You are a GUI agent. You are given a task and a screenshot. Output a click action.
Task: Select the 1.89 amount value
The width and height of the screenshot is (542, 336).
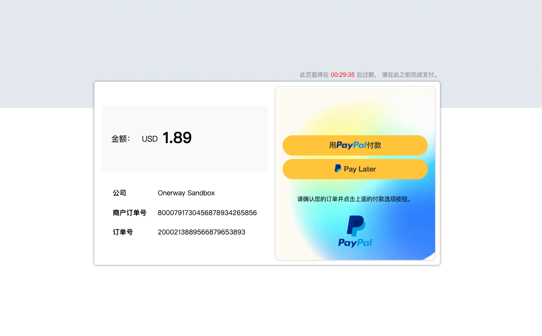click(x=177, y=138)
